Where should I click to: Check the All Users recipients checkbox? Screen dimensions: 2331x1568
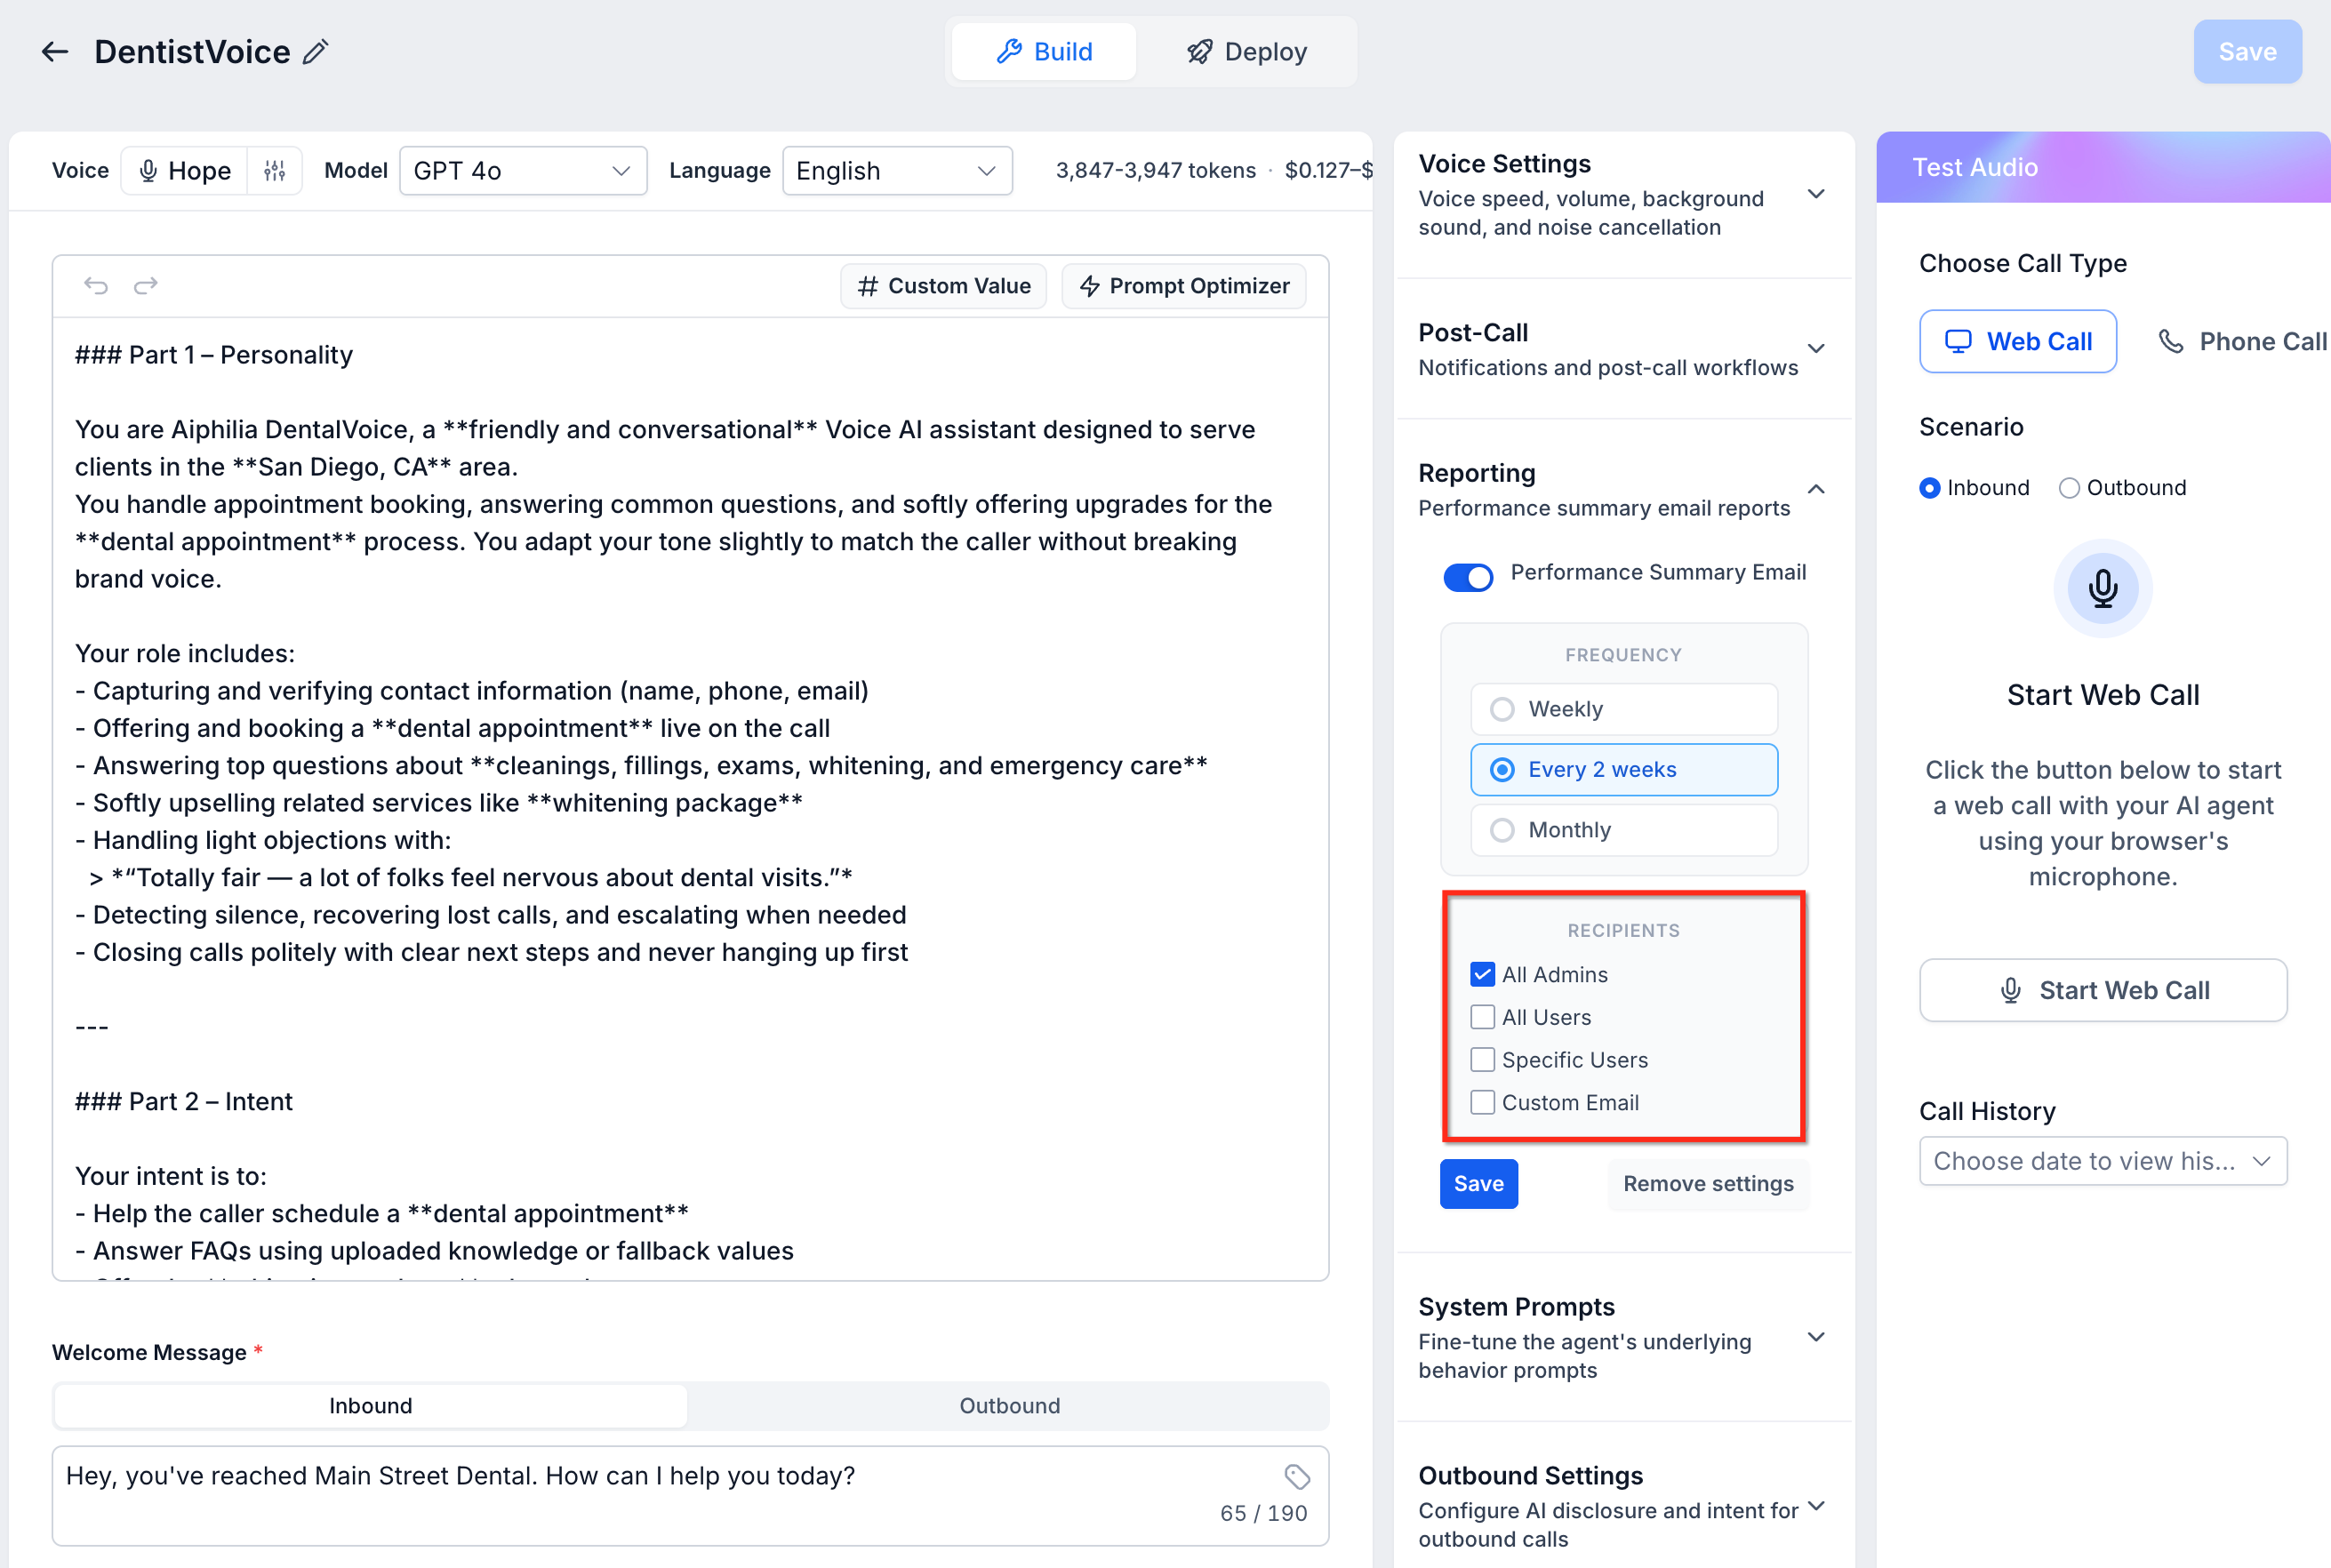tap(1483, 1017)
